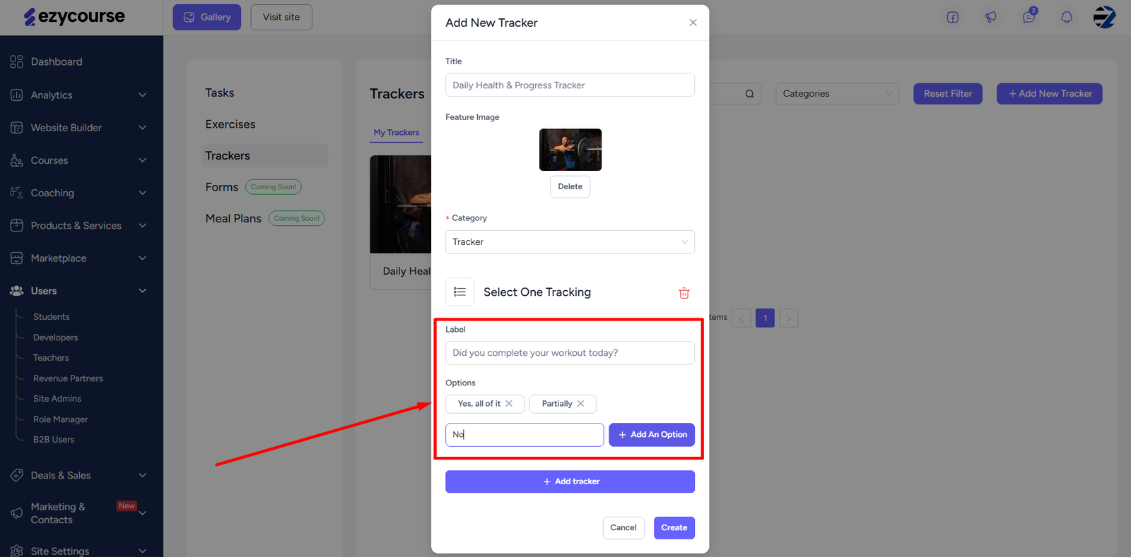Viewport: 1131px width, 557px height.
Task: Open the chat messages icon
Action: [1029, 17]
